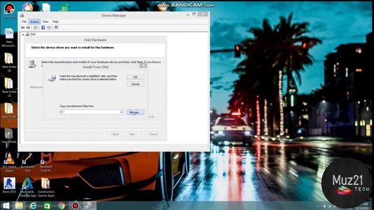Select New folder (2) on desktop
374x210 pixels.
(9, 113)
